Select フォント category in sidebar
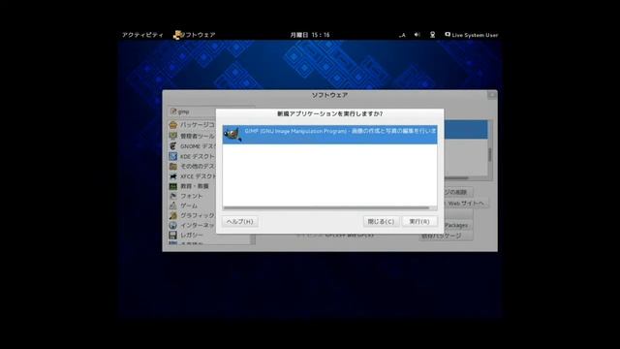This screenshot has width=620, height=349. [192, 196]
